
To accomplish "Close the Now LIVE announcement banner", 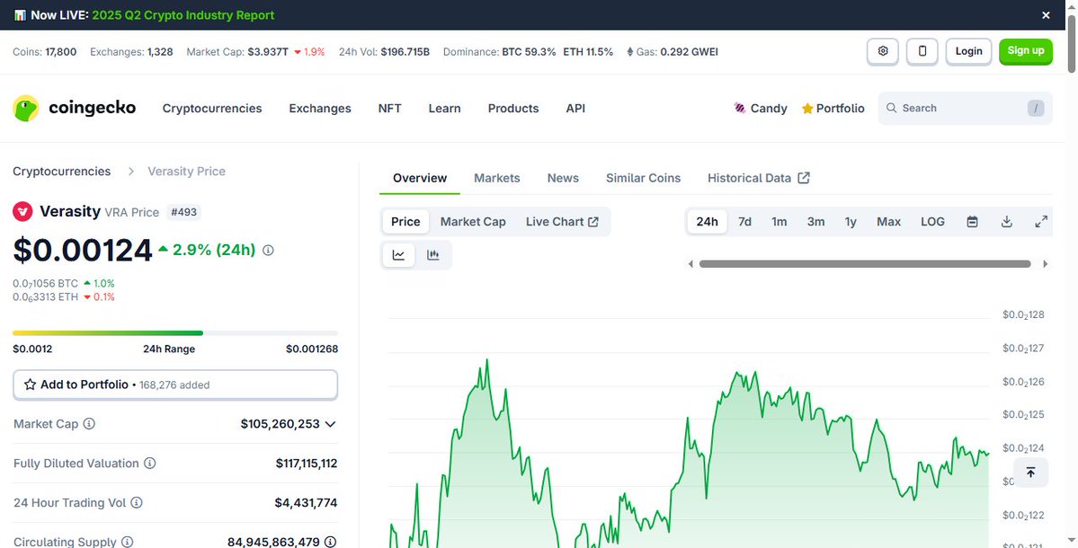I will pyautogui.click(x=1046, y=15).
